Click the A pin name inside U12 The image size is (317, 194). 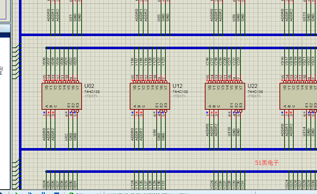coord(135,106)
